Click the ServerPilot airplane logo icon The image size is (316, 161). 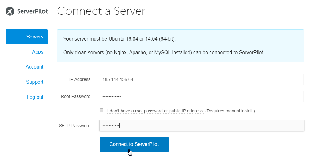pyautogui.click(x=10, y=11)
